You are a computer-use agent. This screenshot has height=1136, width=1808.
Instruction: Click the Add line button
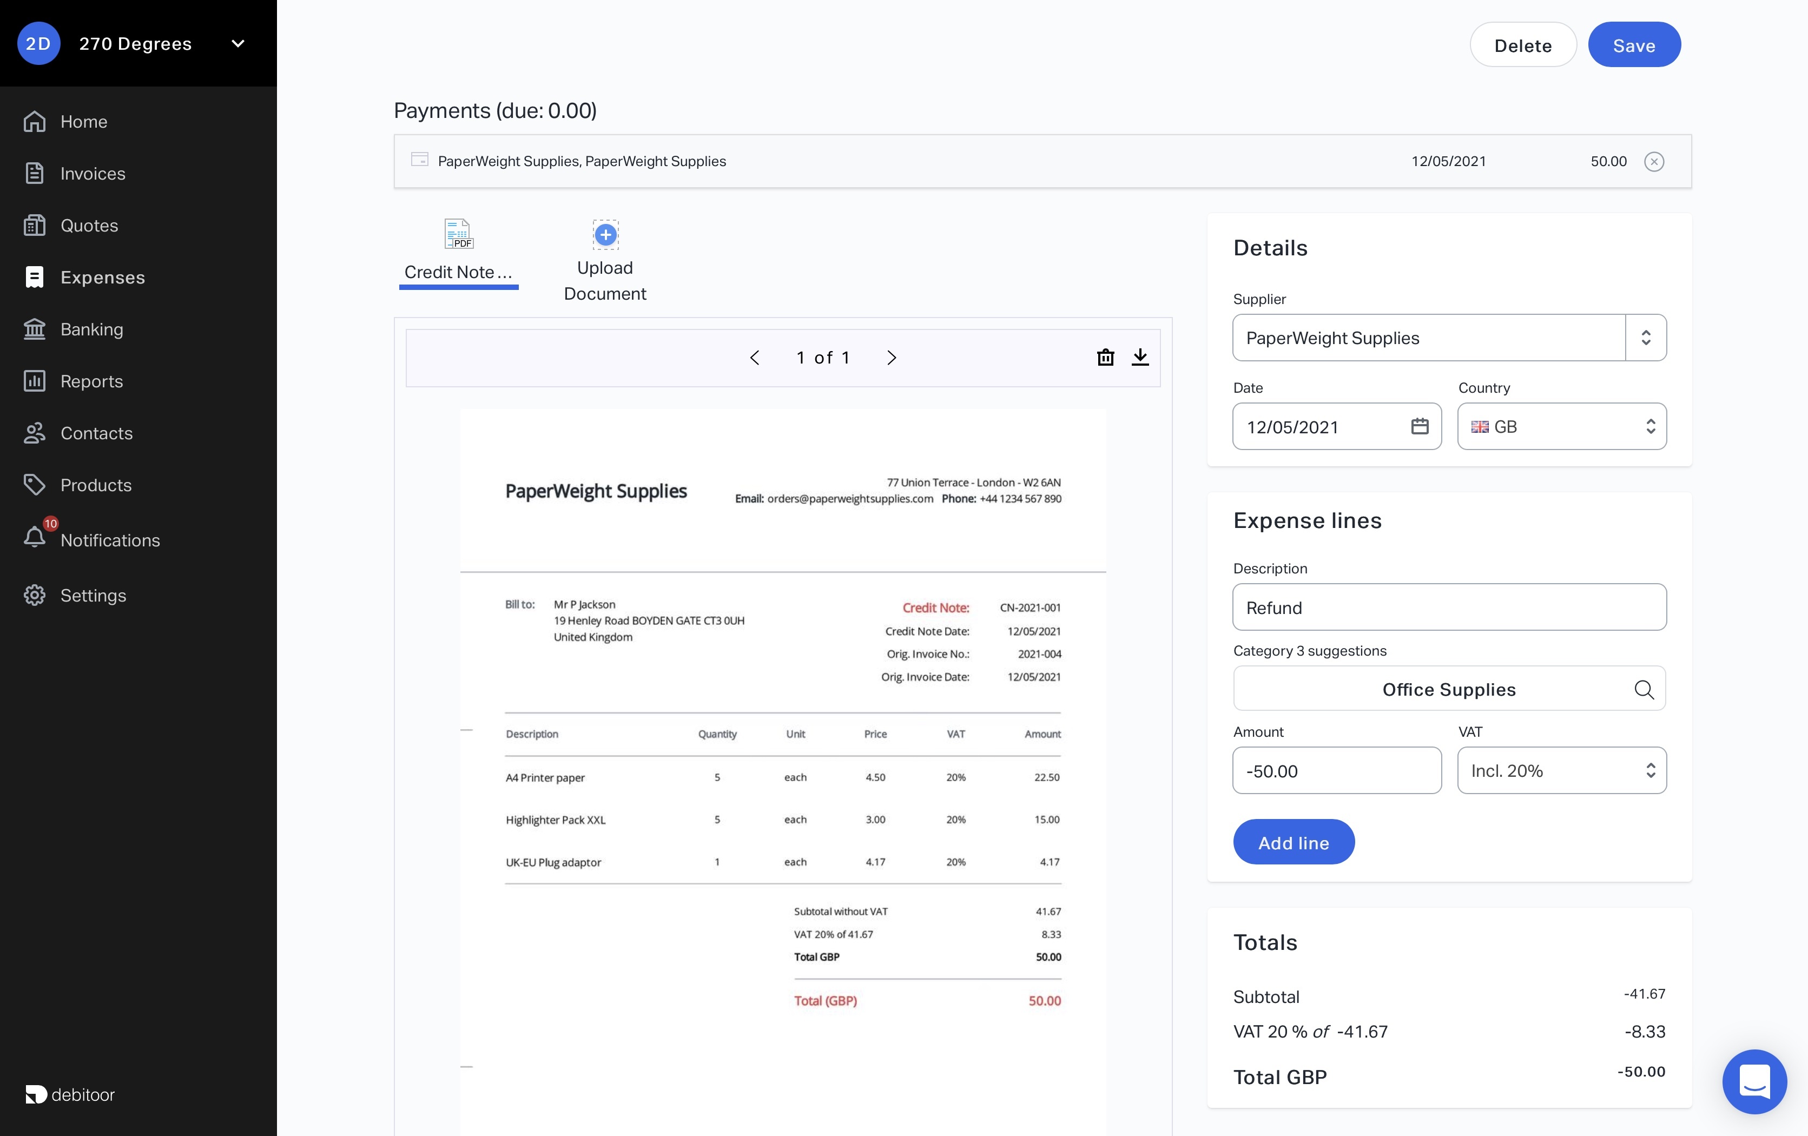(x=1294, y=842)
